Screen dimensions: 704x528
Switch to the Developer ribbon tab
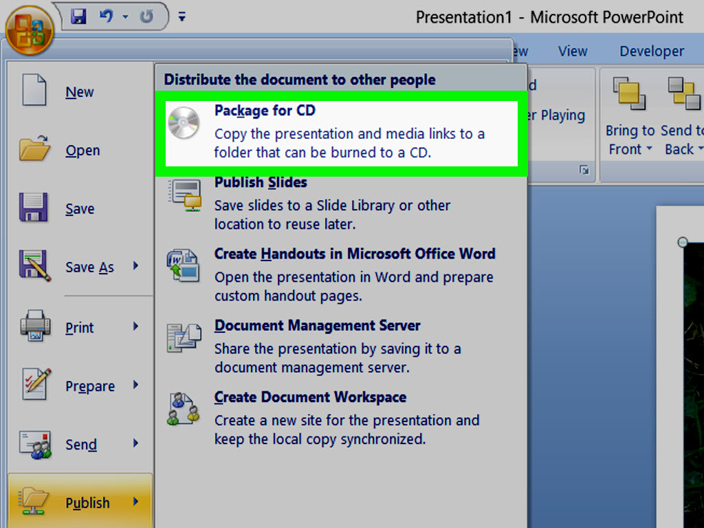[652, 51]
